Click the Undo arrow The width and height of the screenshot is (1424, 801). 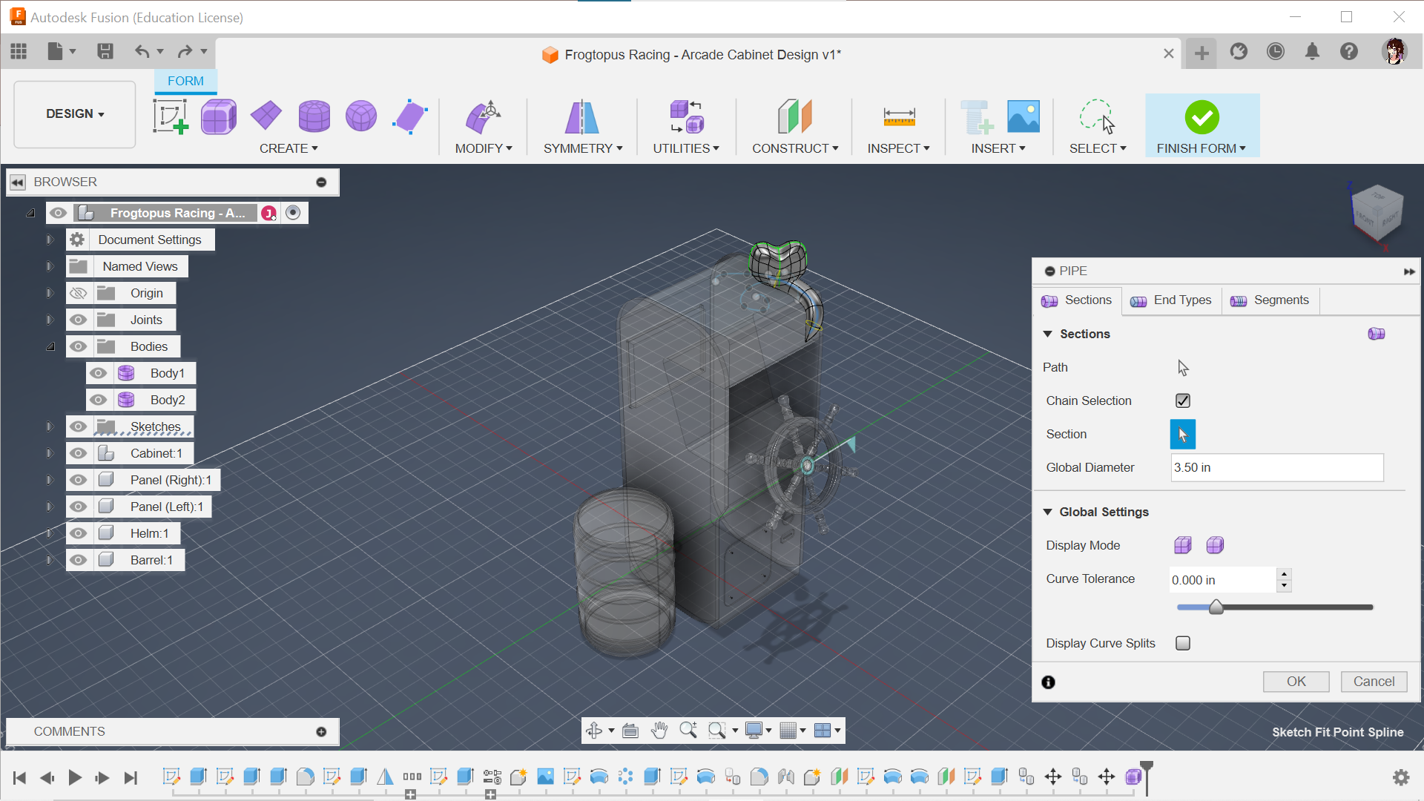(142, 51)
